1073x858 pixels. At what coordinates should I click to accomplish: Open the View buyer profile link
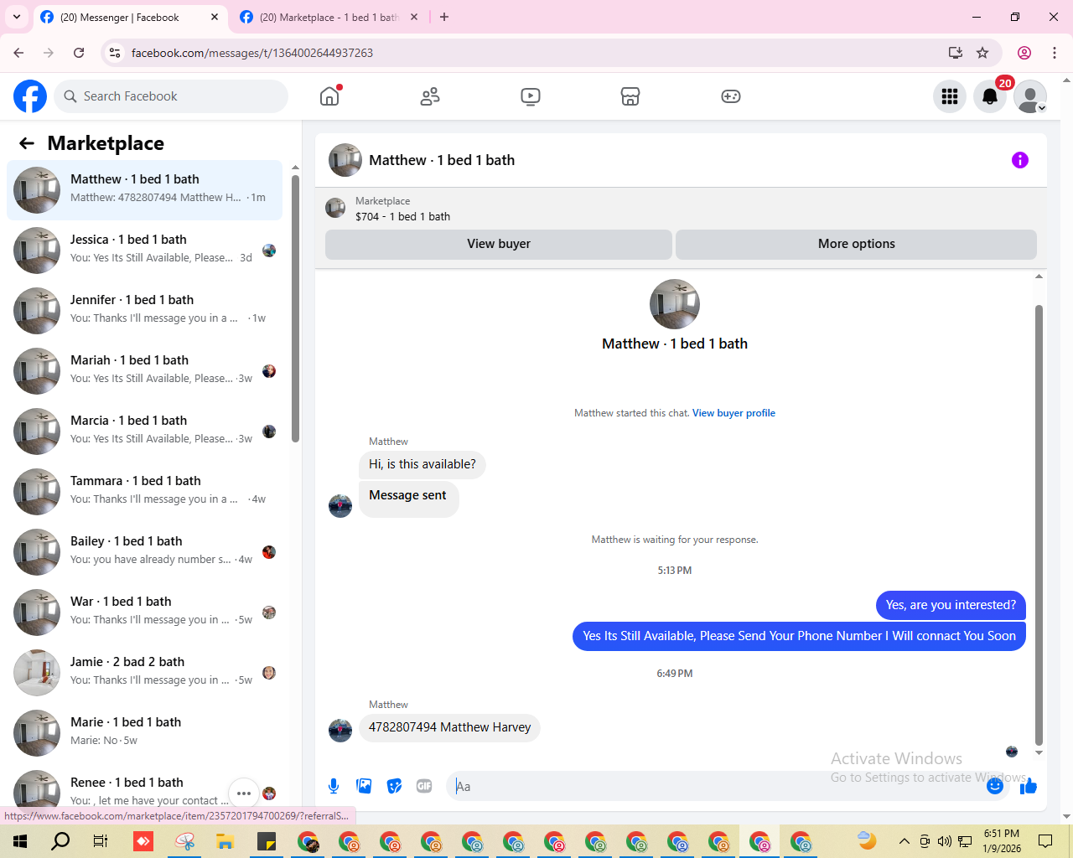733,413
